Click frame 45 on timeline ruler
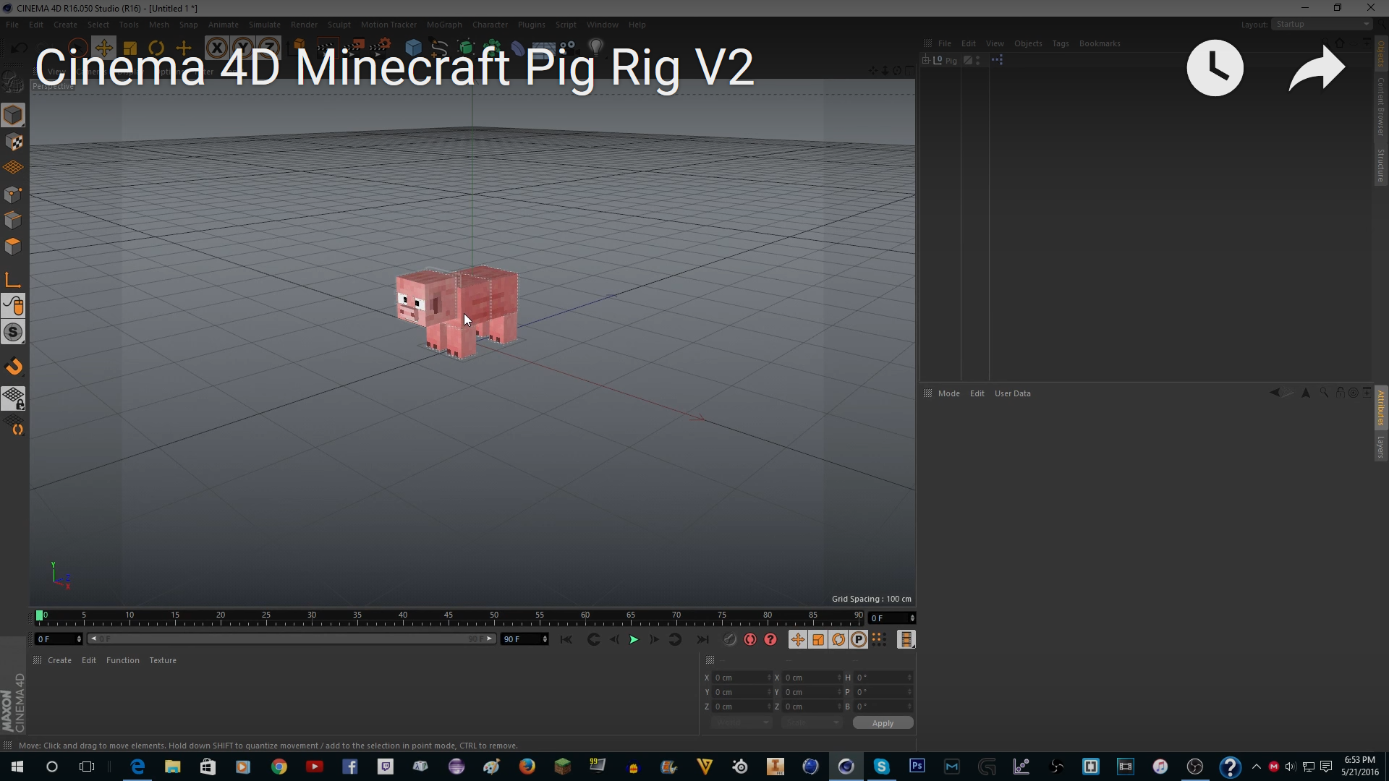This screenshot has width=1389, height=781. pos(449,617)
